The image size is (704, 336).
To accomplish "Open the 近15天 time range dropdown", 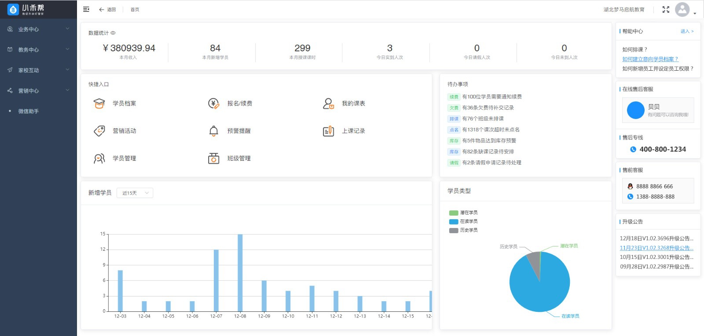I will 135,193.
